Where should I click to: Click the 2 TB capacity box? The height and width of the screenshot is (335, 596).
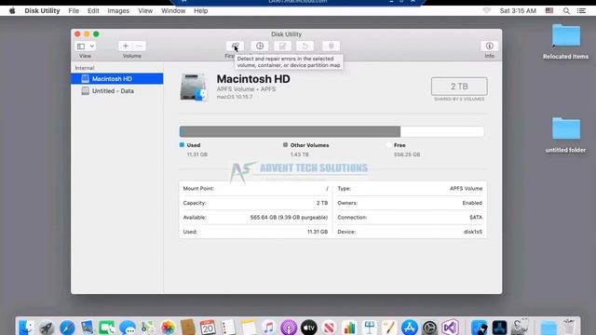pyautogui.click(x=459, y=87)
